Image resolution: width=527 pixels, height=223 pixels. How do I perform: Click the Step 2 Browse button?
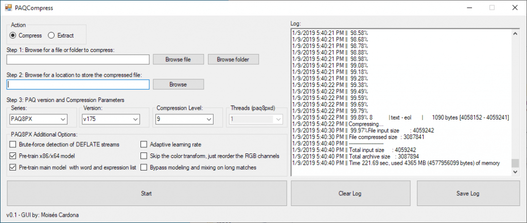(178, 84)
